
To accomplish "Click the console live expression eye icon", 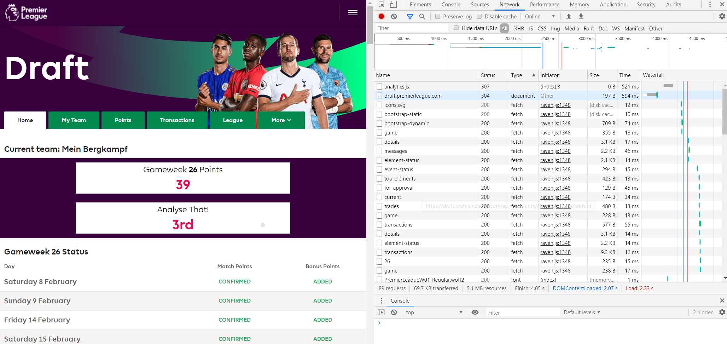I will pyautogui.click(x=475, y=312).
